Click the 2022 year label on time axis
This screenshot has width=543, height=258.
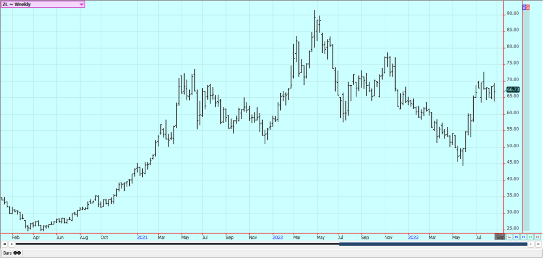[278, 237]
